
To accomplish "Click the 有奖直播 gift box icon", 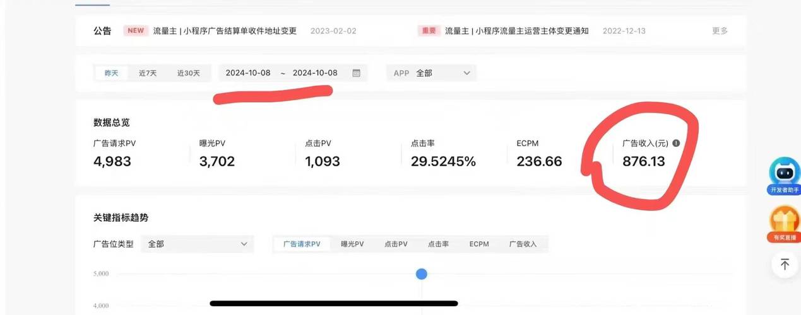I will pos(784,220).
